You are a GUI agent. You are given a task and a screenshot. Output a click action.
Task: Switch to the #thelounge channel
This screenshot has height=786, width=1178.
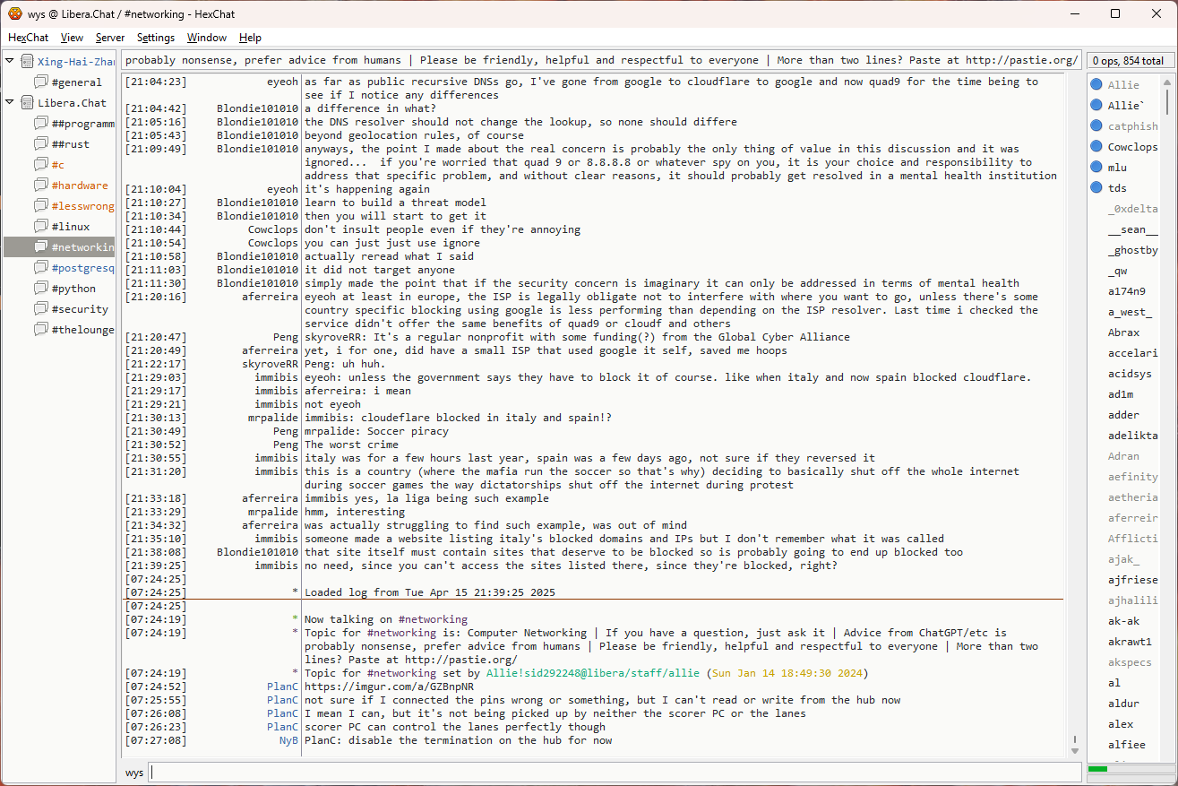[x=82, y=329]
